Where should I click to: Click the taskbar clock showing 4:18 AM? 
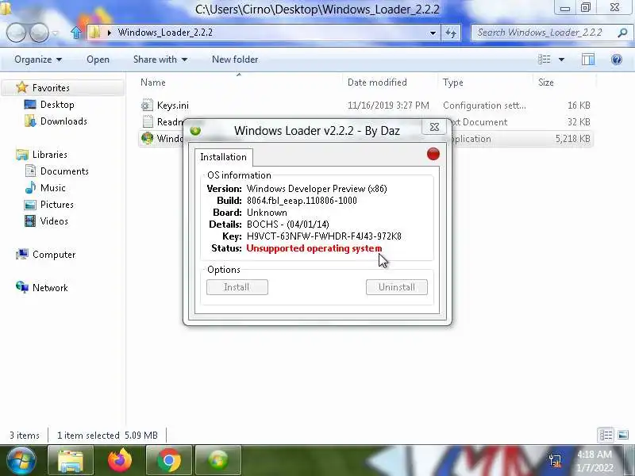point(594,454)
